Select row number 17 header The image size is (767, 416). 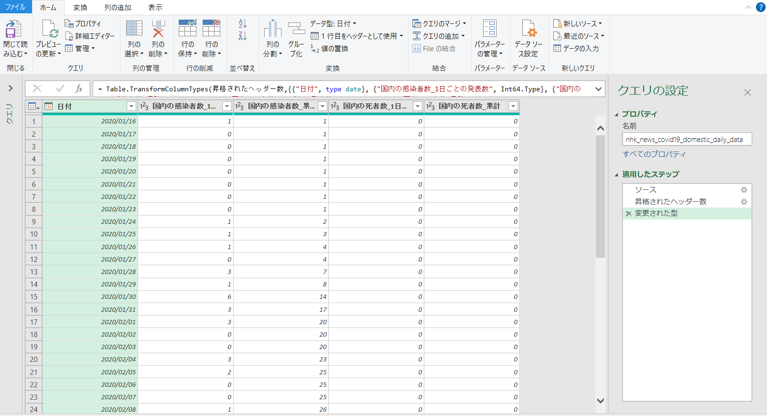(33, 322)
